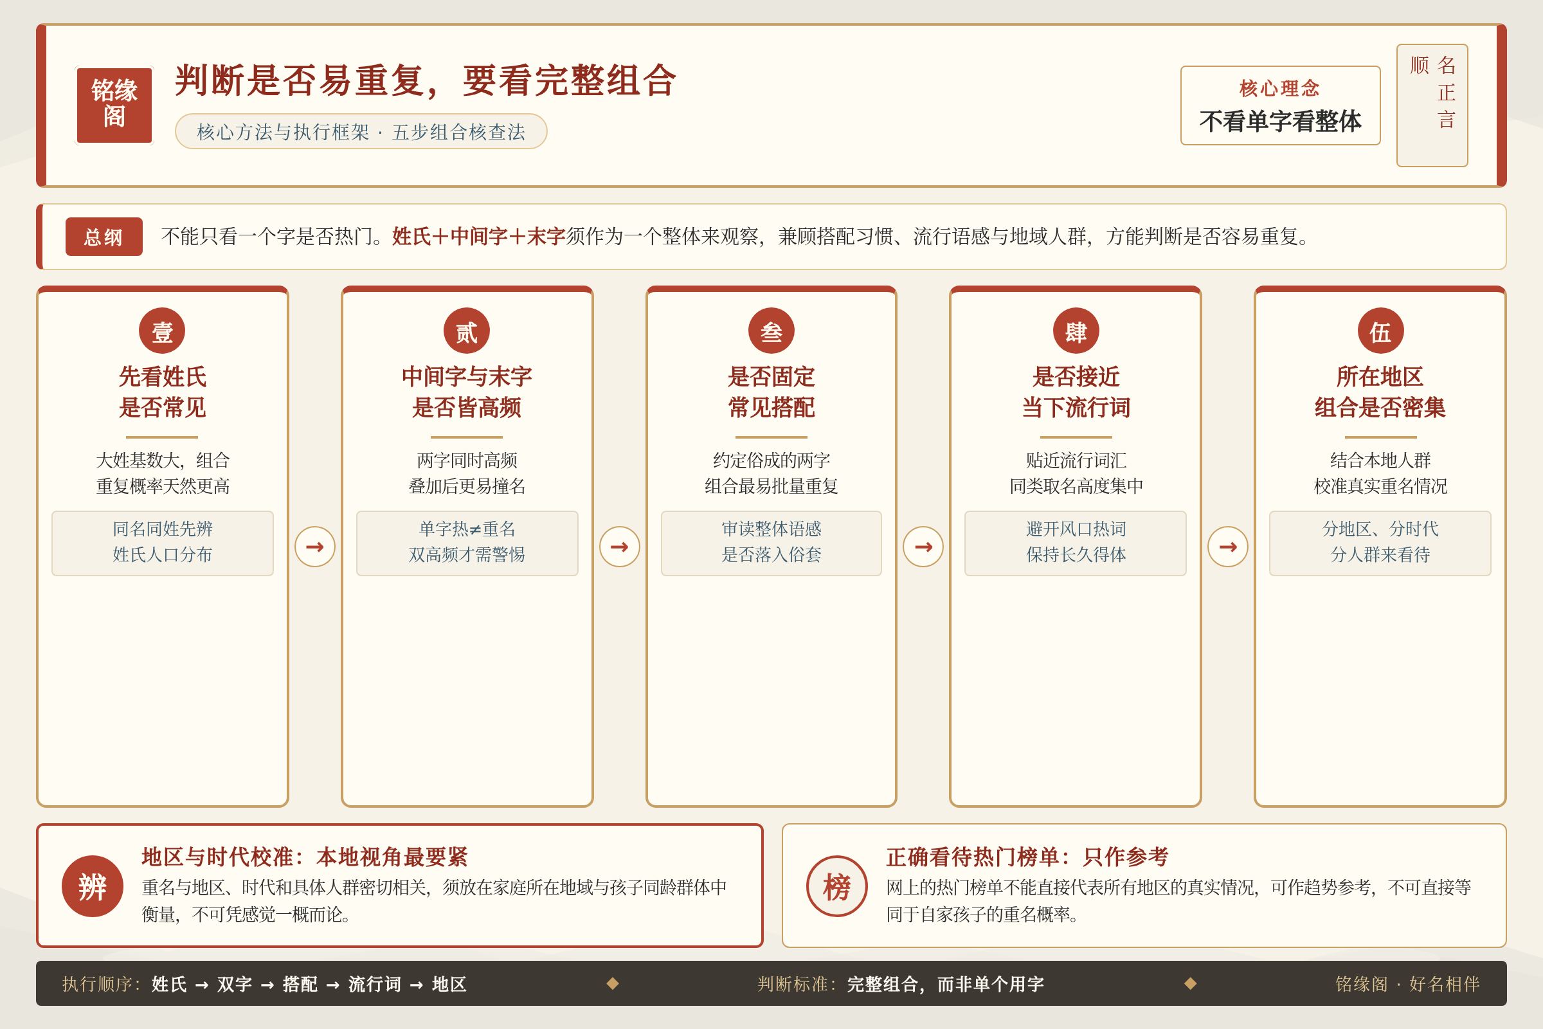Click the arrow between steps 肆 and 伍
The height and width of the screenshot is (1029, 1543).
click(x=1227, y=547)
